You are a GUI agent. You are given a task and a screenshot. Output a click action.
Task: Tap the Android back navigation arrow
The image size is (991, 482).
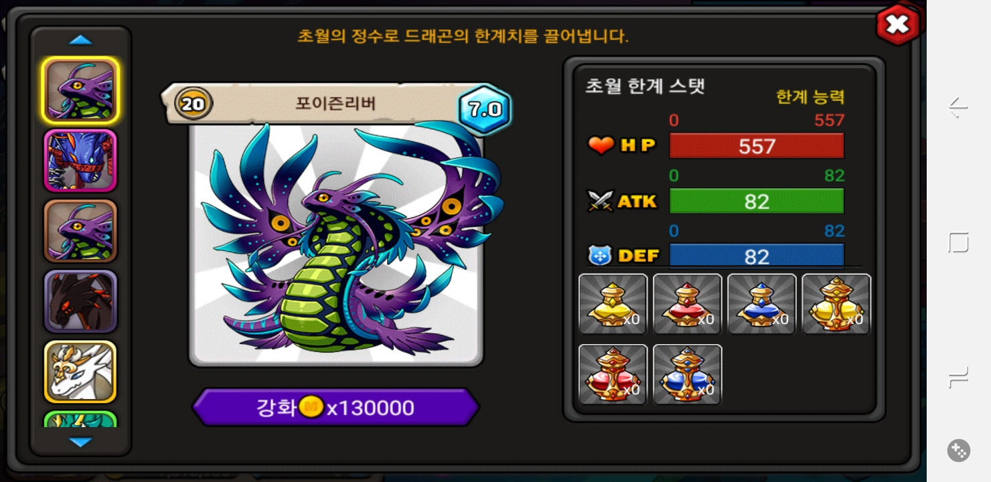click(x=958, y=107)
